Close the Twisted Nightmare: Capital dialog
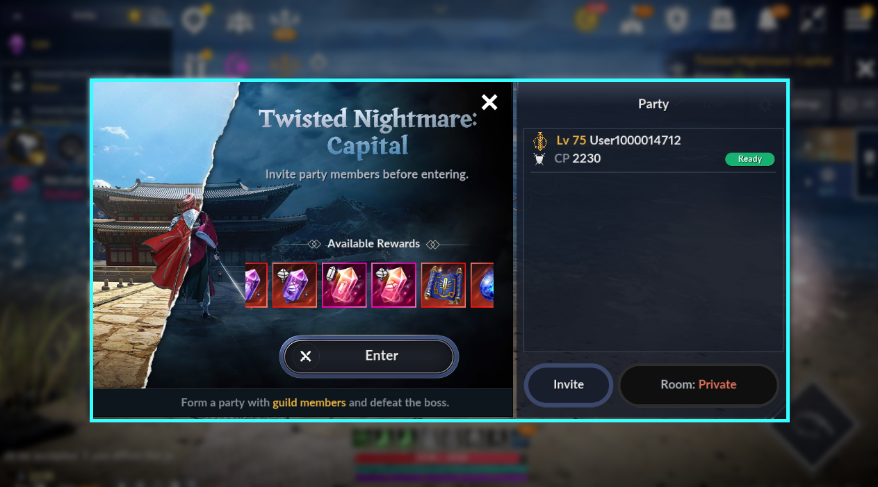This screenshot has height=487, width=878. (x=489, y=102)
